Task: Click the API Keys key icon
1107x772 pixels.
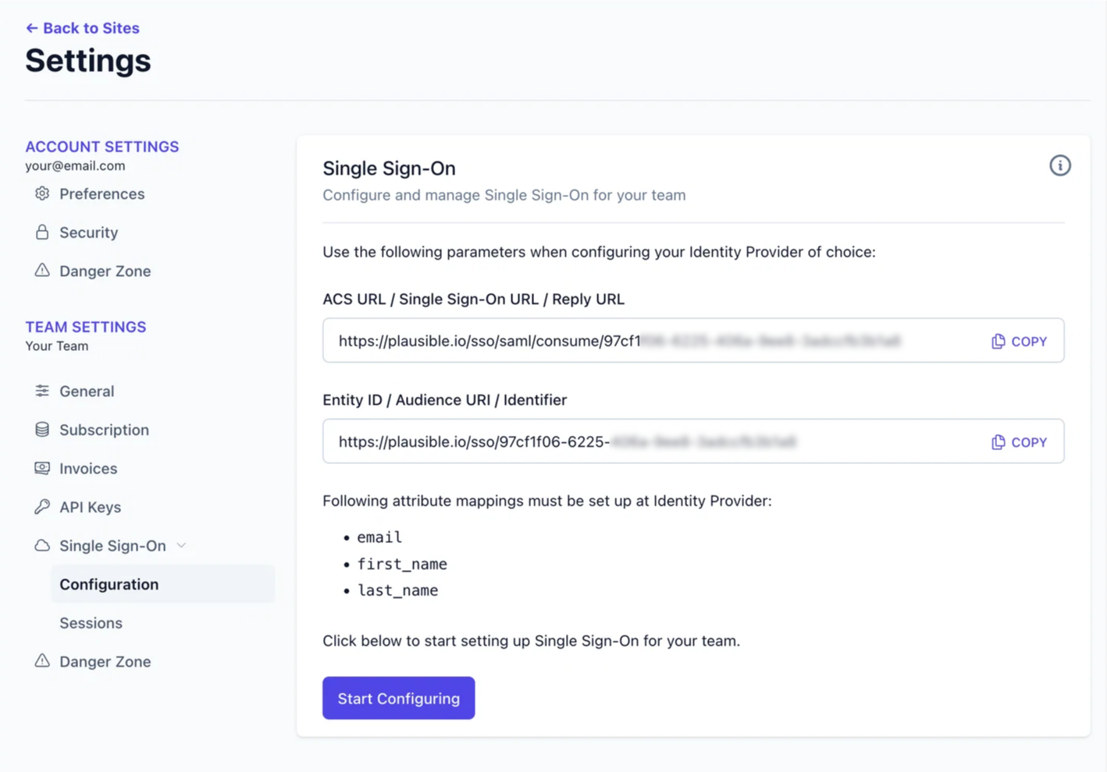Action: (42, 507)
